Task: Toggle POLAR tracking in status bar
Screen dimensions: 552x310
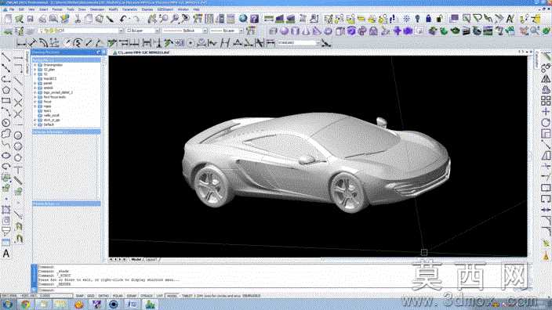Action: pyautogui.click(x=118, y=296)
